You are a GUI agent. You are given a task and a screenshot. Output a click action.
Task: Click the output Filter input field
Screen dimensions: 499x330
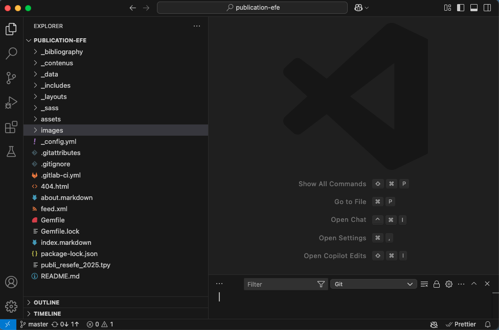pos(280,284)
